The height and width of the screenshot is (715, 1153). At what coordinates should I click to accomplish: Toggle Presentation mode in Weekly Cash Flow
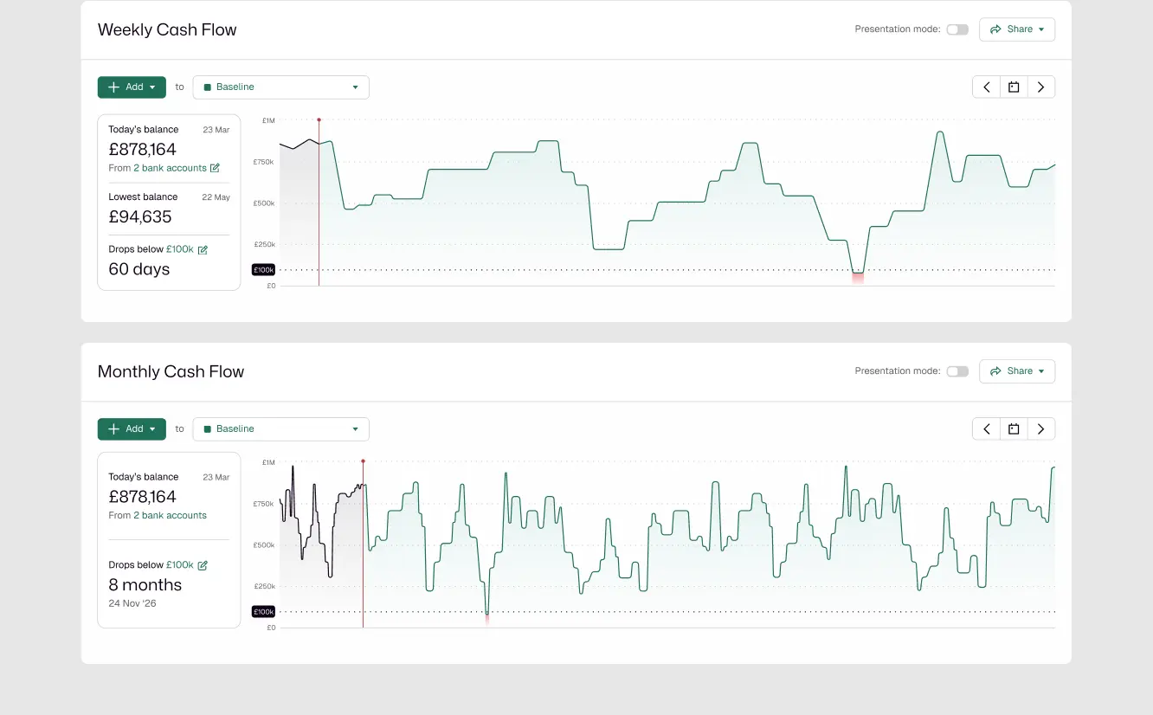point(957,29)
